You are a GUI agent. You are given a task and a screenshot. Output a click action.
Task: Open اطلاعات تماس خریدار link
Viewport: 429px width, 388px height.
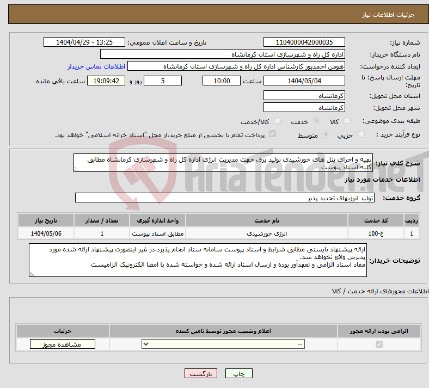[96, 66]
